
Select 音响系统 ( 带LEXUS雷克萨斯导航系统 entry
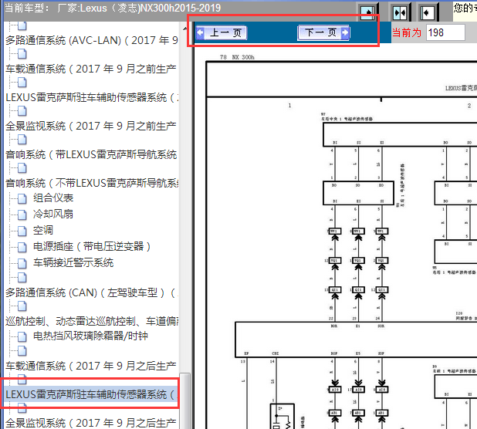[91, 154]
